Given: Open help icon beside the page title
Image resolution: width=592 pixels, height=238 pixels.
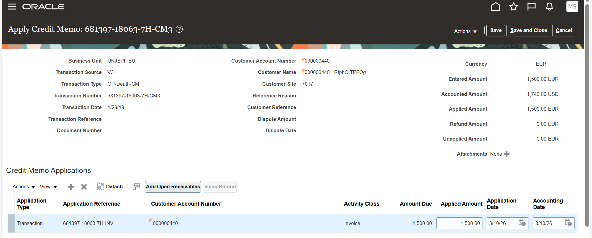Looking at the screenshot, I should [179, 29].
